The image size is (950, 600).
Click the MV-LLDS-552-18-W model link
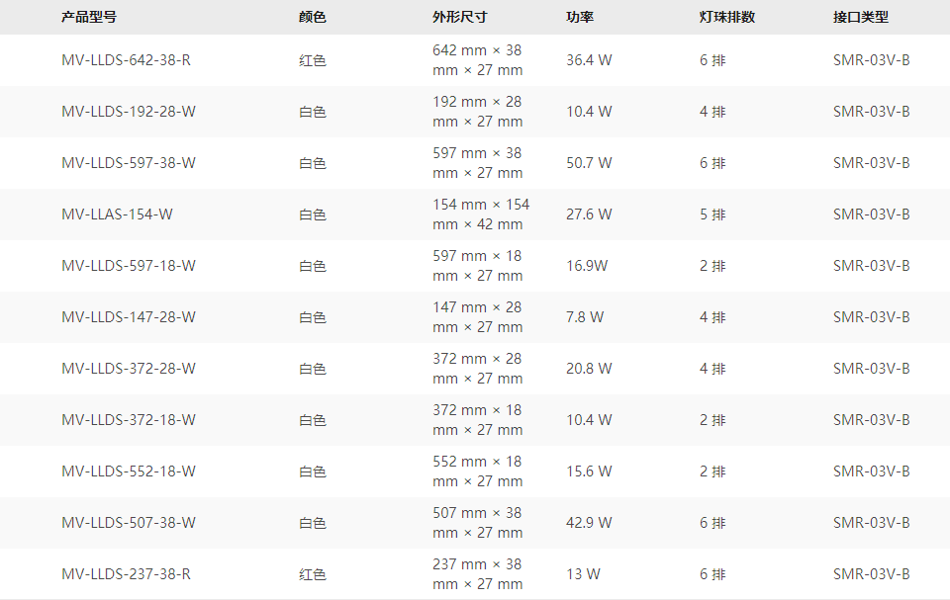pyautogui.click(x=129, y=471)
